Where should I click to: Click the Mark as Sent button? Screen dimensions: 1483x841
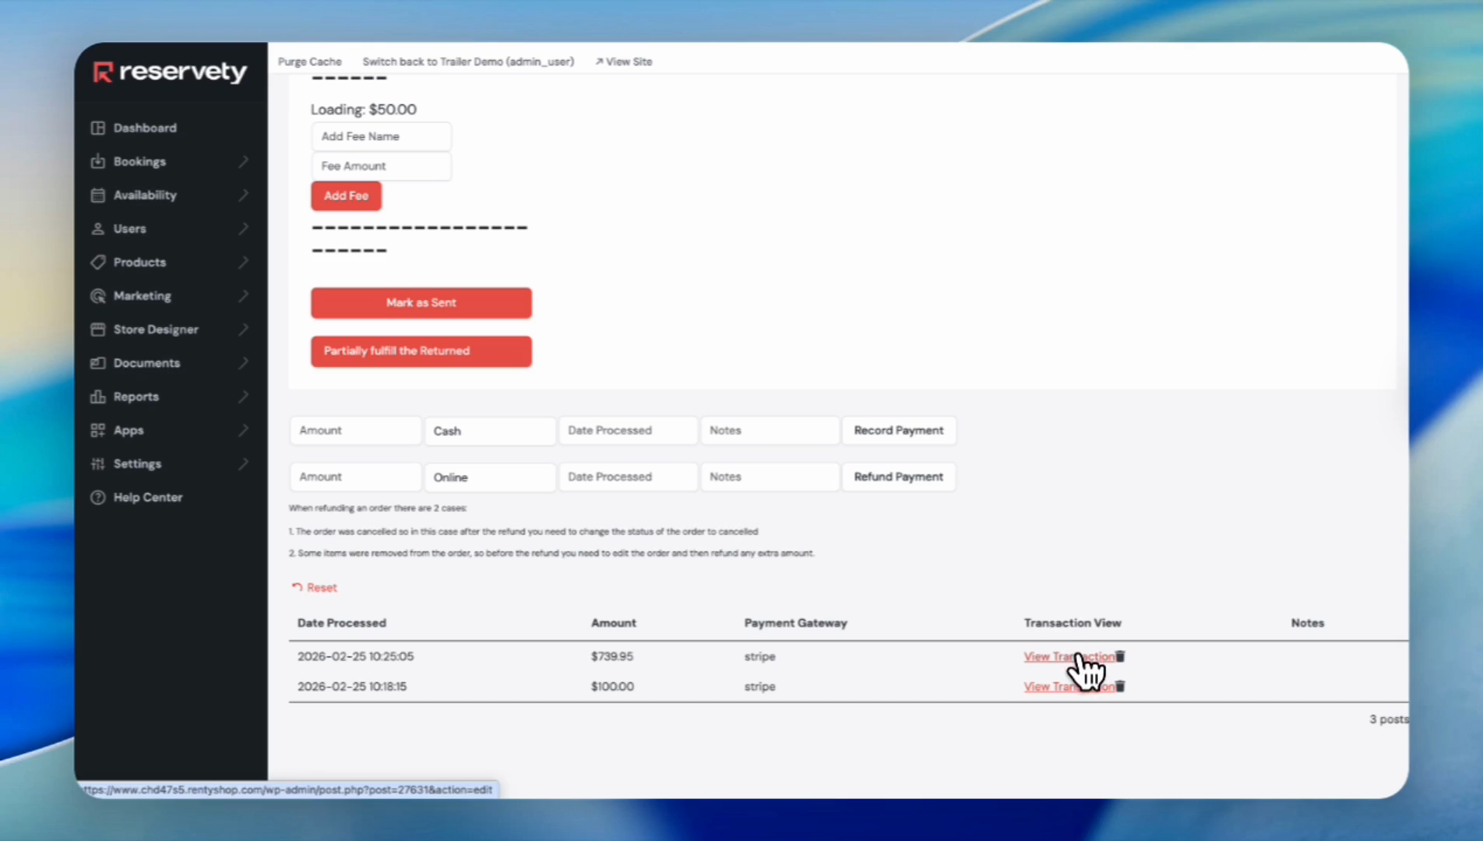[421, 303]
